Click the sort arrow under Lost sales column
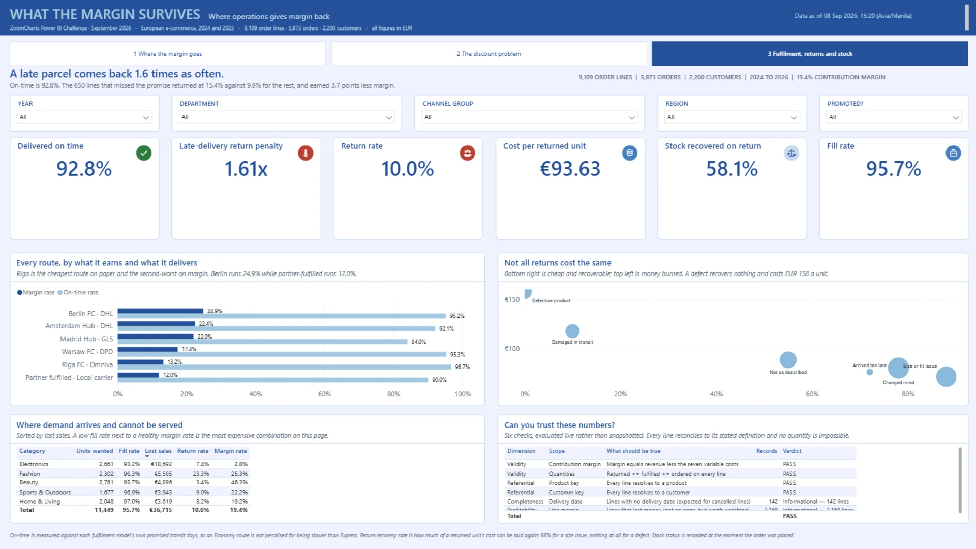Viewport: 976px width, 549px height. (147, 456)
